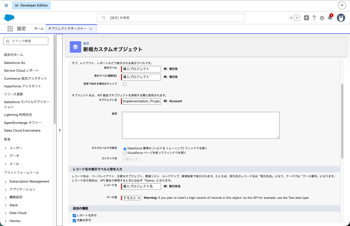Open Lightning 利用状況 in the sidebar

pyautogui.click(x=18, y=115)
